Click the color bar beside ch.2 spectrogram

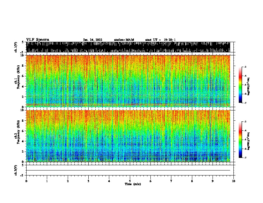pyautogui.click(x=240, y=140)
